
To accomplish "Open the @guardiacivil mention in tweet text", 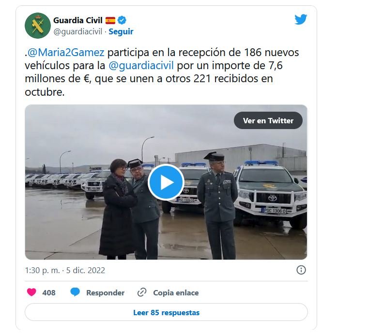I will 141,65.
